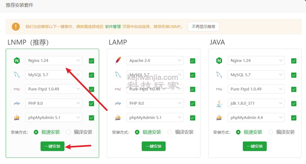Uncheck MySQL 5.7 checkbox in LNMP panel
306x164 pixels.
(92, 75)
